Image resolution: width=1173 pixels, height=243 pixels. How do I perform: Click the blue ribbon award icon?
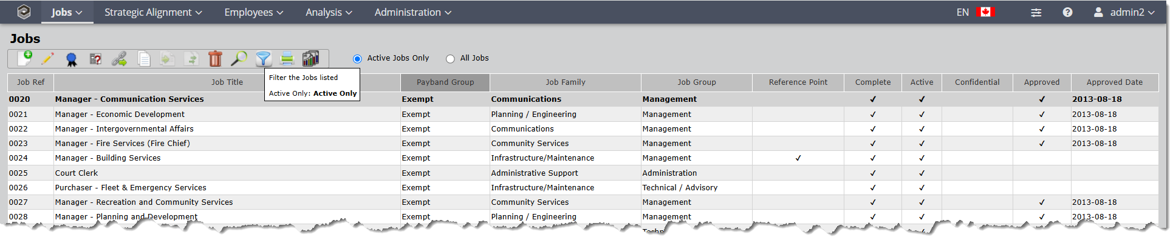[72, 59]
